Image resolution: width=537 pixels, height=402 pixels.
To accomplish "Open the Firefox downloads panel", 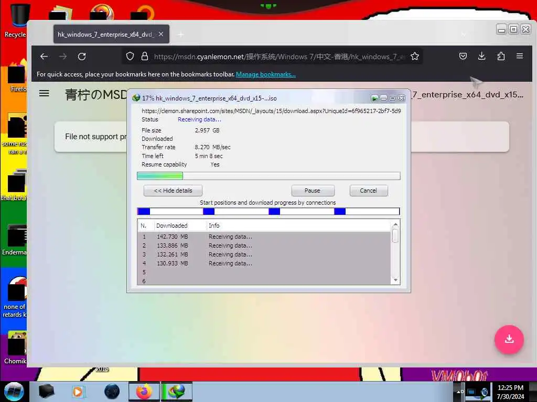I will (x=481, y=56).
